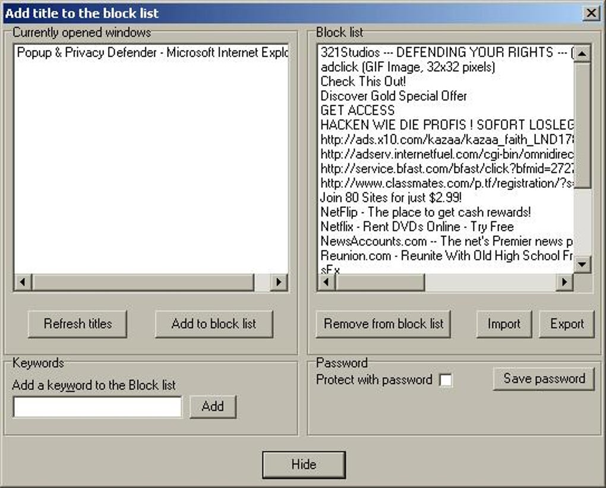Click opened windows scroll left arrow

[23, 282]
